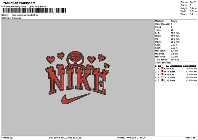Screen dimensions: 198x140
Task: Click the "EndY:" label
Action: [x=158, y=48]
